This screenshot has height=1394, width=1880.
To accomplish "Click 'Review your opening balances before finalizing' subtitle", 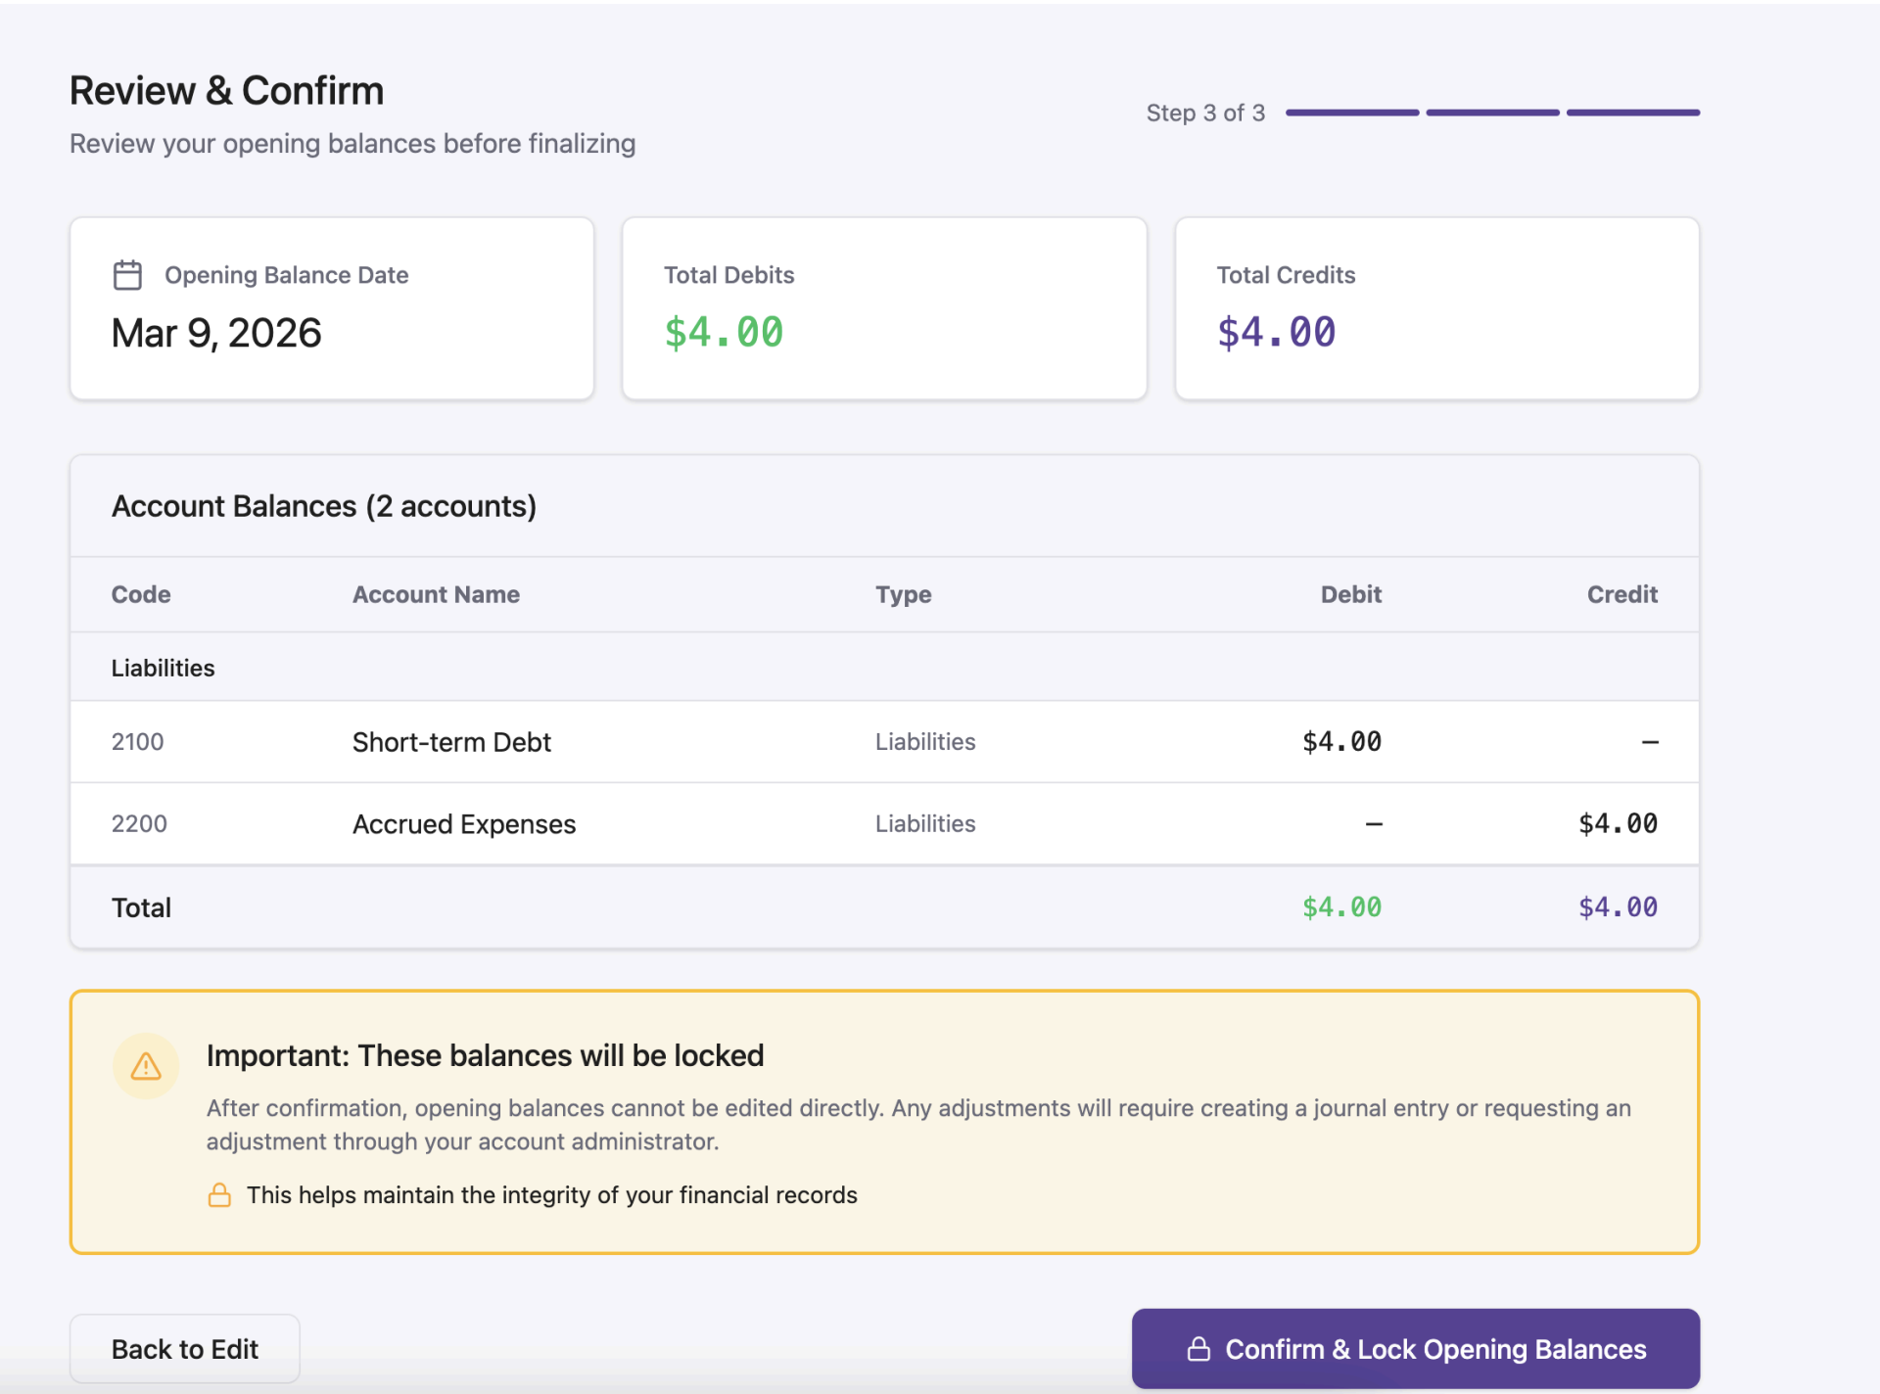I will 352,144.
